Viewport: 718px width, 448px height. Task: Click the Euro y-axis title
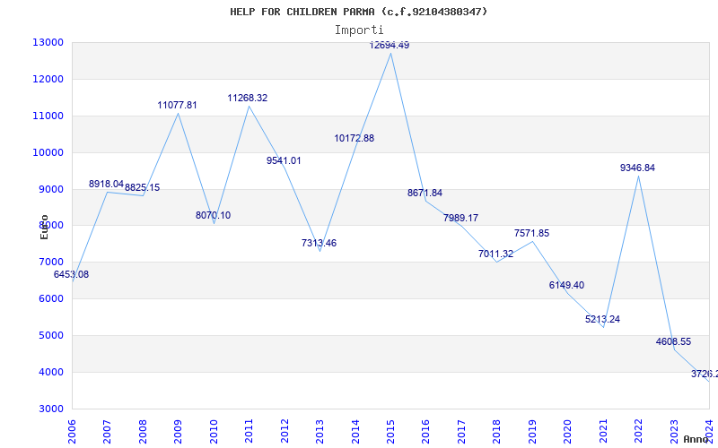pyautogui.click(x=44, y=227)
